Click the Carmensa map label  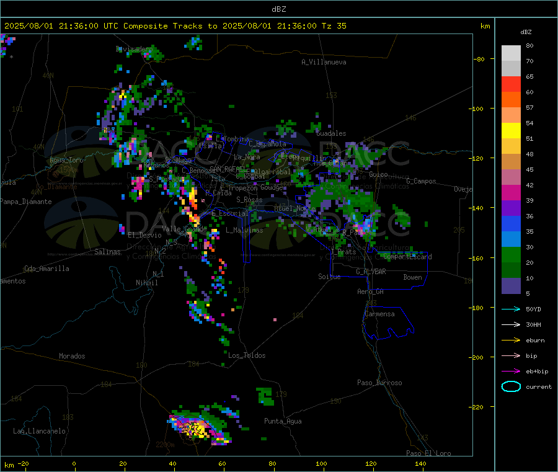click(x=379, y=314)
